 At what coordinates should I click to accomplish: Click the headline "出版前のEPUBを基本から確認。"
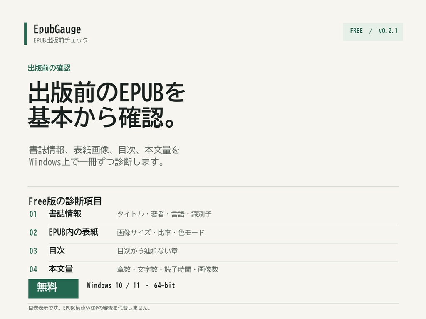[x=106, y=105]
